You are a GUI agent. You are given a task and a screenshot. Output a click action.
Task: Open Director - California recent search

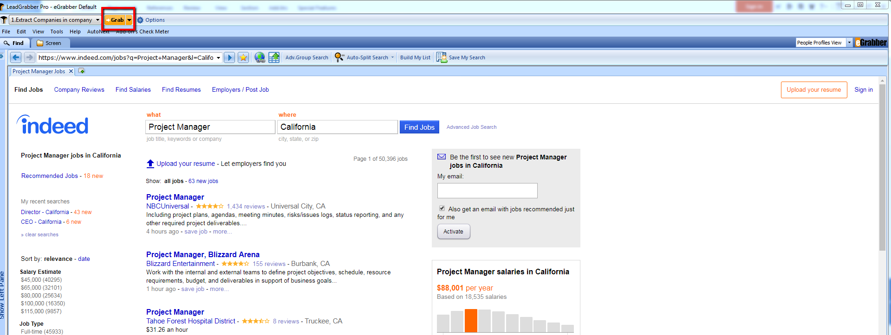[x=45, y=212]
